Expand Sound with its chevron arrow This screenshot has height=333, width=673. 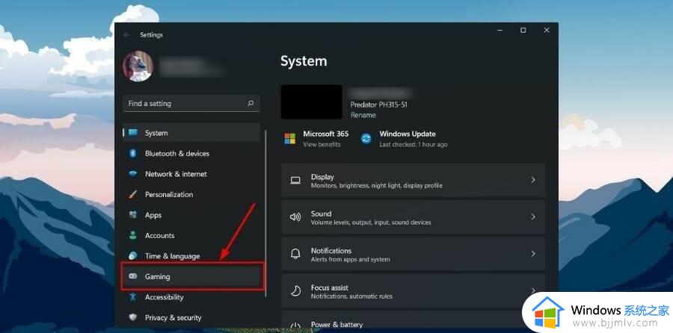(533, 217)
